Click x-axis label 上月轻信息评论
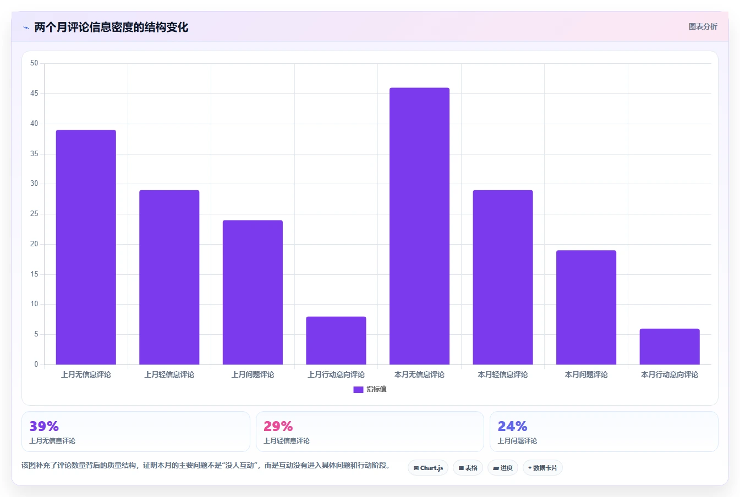This screenshot has height=497, width=740. (169, 374)
